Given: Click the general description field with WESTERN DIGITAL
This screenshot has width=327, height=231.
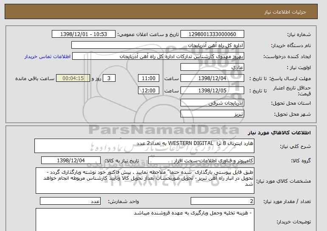Looking at the screenshot, I should coord(144,146).
